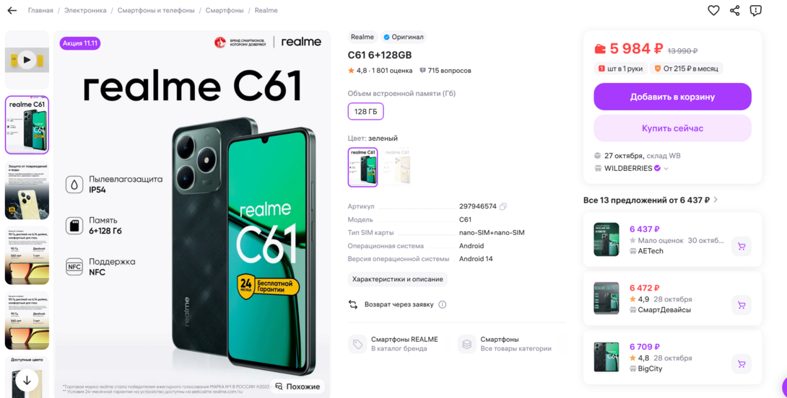Image resolution: width=787 pixels, height=398 pixels.
Task: Open the report complaint icon
Action: [x=755, y=11]
